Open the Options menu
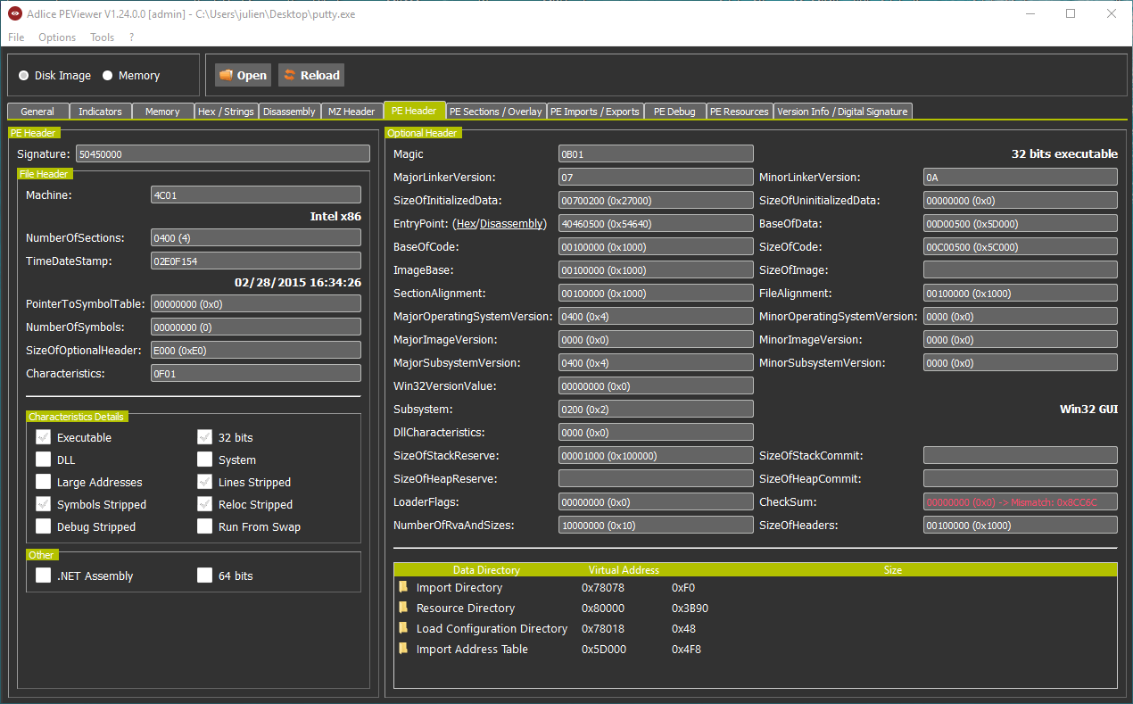Viewport: 1133px width, 704px height. 57,37
